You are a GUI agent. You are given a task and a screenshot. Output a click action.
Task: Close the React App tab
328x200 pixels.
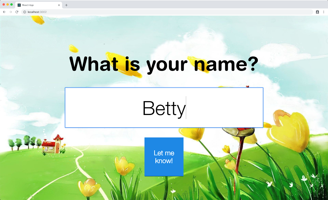tap(59, 5)
